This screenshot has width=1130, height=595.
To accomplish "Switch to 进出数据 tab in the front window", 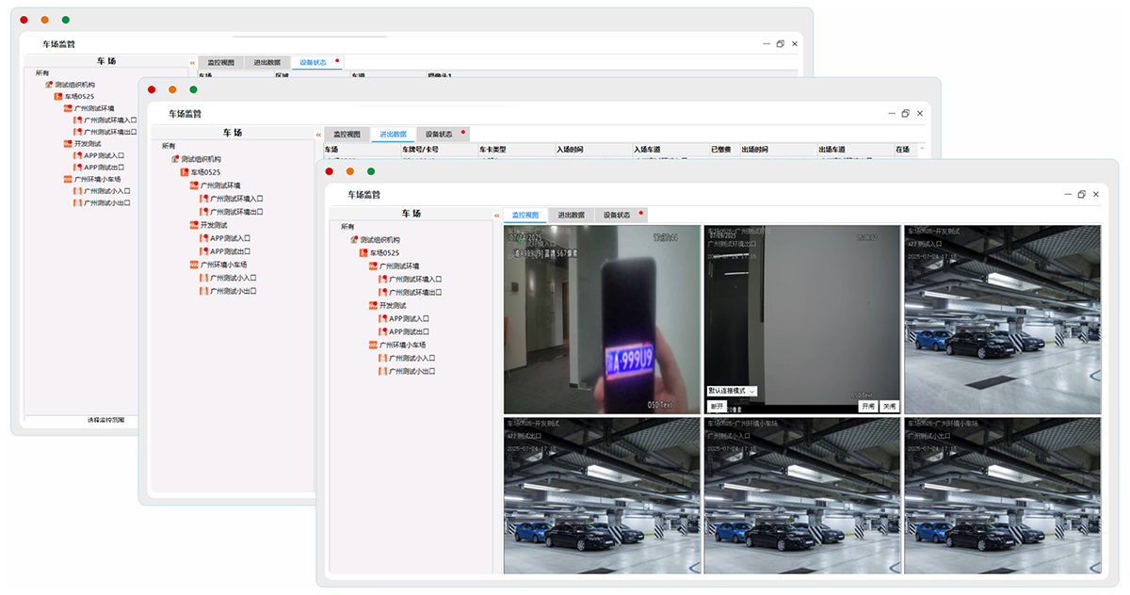I will (x=571, y=215).
